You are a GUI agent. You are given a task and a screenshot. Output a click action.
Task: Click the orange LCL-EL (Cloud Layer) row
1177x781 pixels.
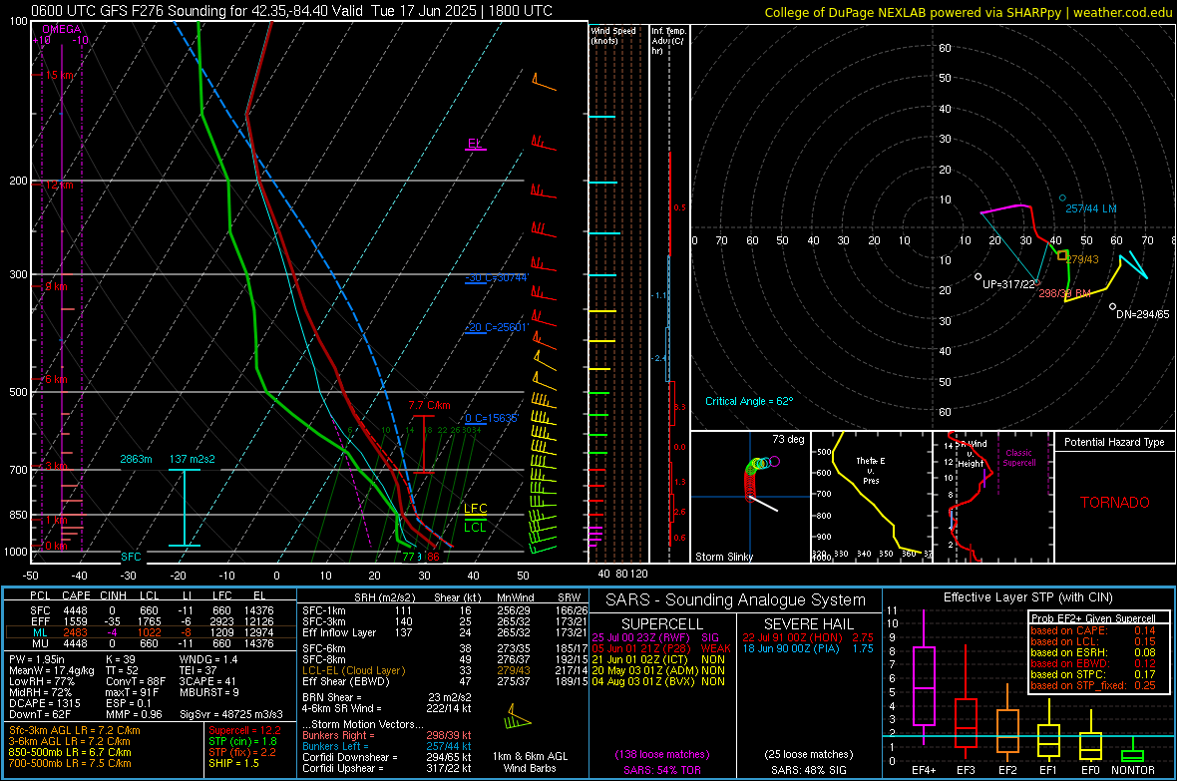[353, 670]
